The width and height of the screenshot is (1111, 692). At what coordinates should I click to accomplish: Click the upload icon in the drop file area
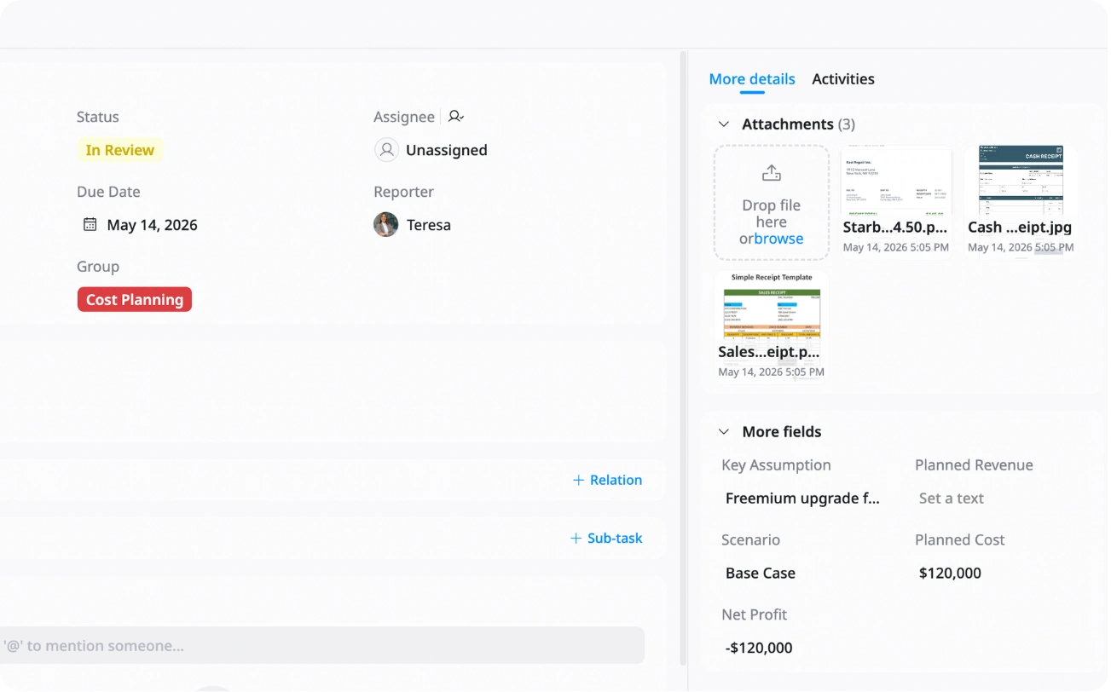tap(771, 174)
